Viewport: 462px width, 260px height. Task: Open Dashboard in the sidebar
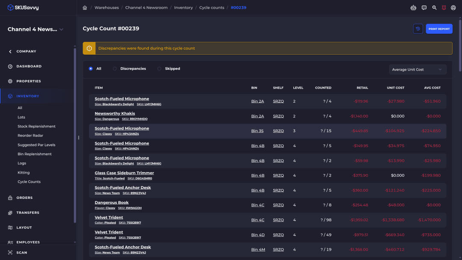29,66
